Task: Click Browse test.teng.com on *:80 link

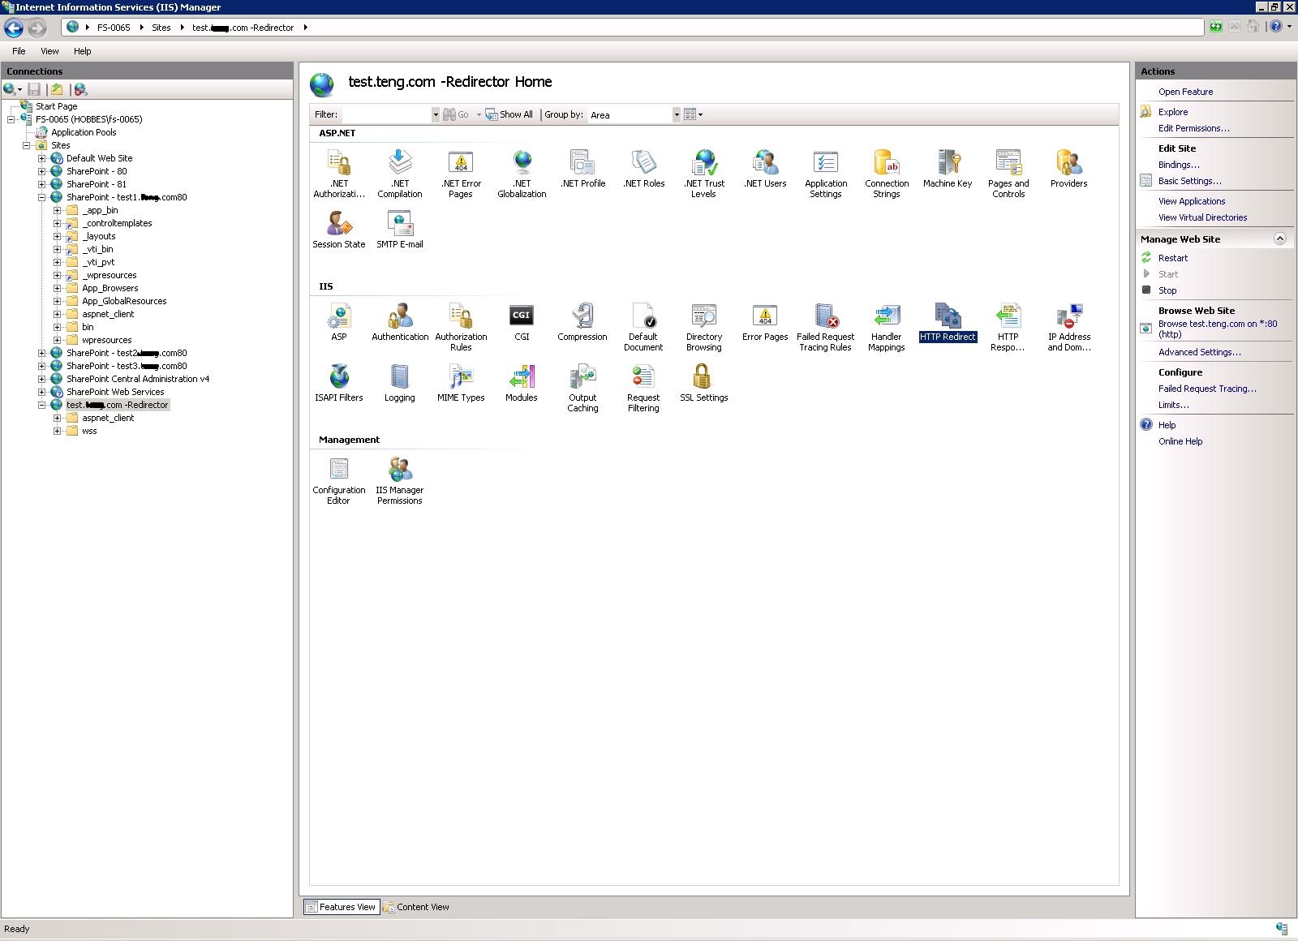Action: point(1218,329)
